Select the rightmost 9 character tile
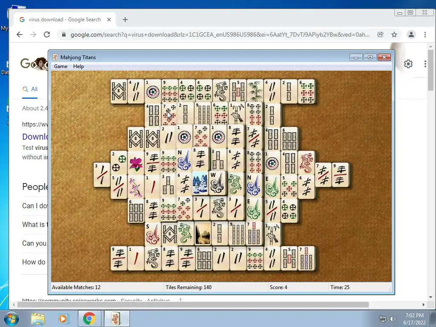Viewport: 436px width, 327px height. point(340,175)
